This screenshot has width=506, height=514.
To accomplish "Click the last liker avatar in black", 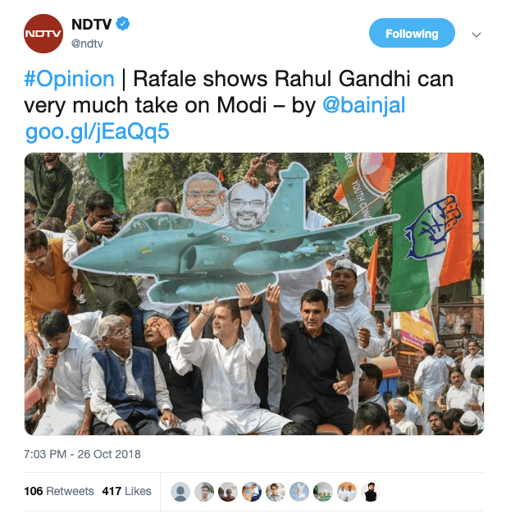I will [x=371, y=492].
